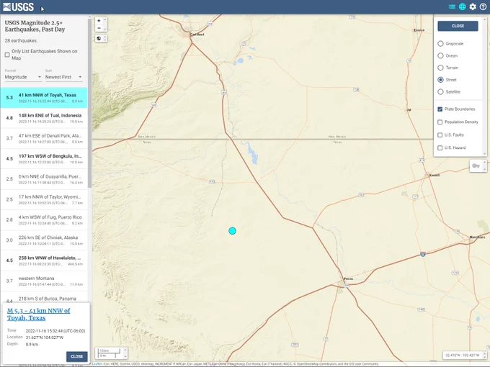Enable the U.S. Faults overlay
Image resolution: width=490 pixels, height=367 pixels.
click(440, 135)
